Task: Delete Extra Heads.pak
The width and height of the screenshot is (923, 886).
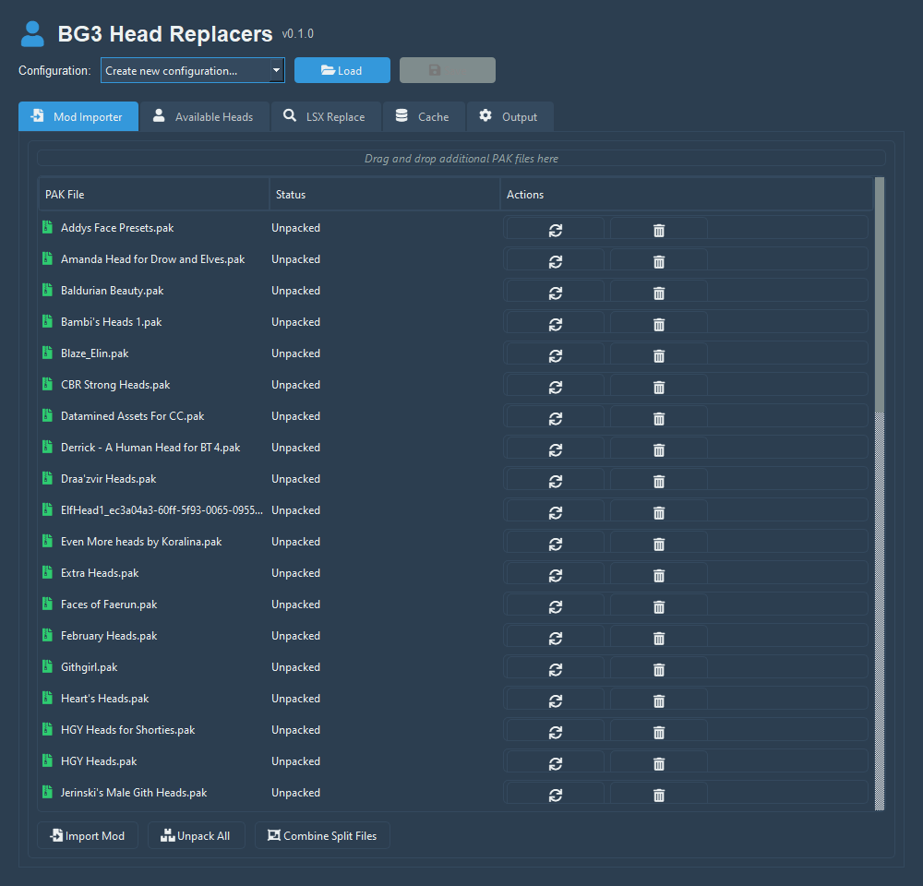Action: pos(659,574)
